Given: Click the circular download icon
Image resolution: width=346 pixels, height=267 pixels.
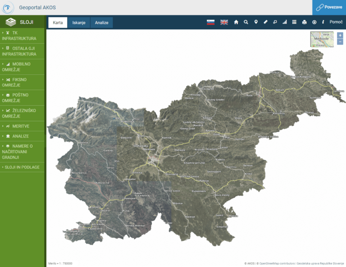Looking at the screenshot, I should pos(314,22).
